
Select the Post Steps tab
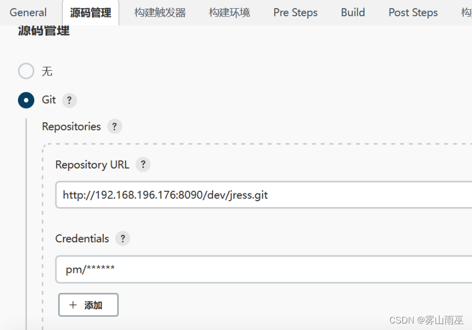click(413, 12)
